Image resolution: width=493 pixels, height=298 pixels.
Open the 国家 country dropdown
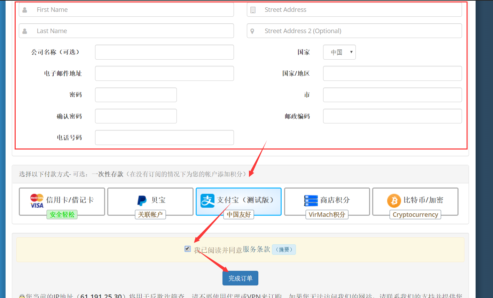[339, 52]
